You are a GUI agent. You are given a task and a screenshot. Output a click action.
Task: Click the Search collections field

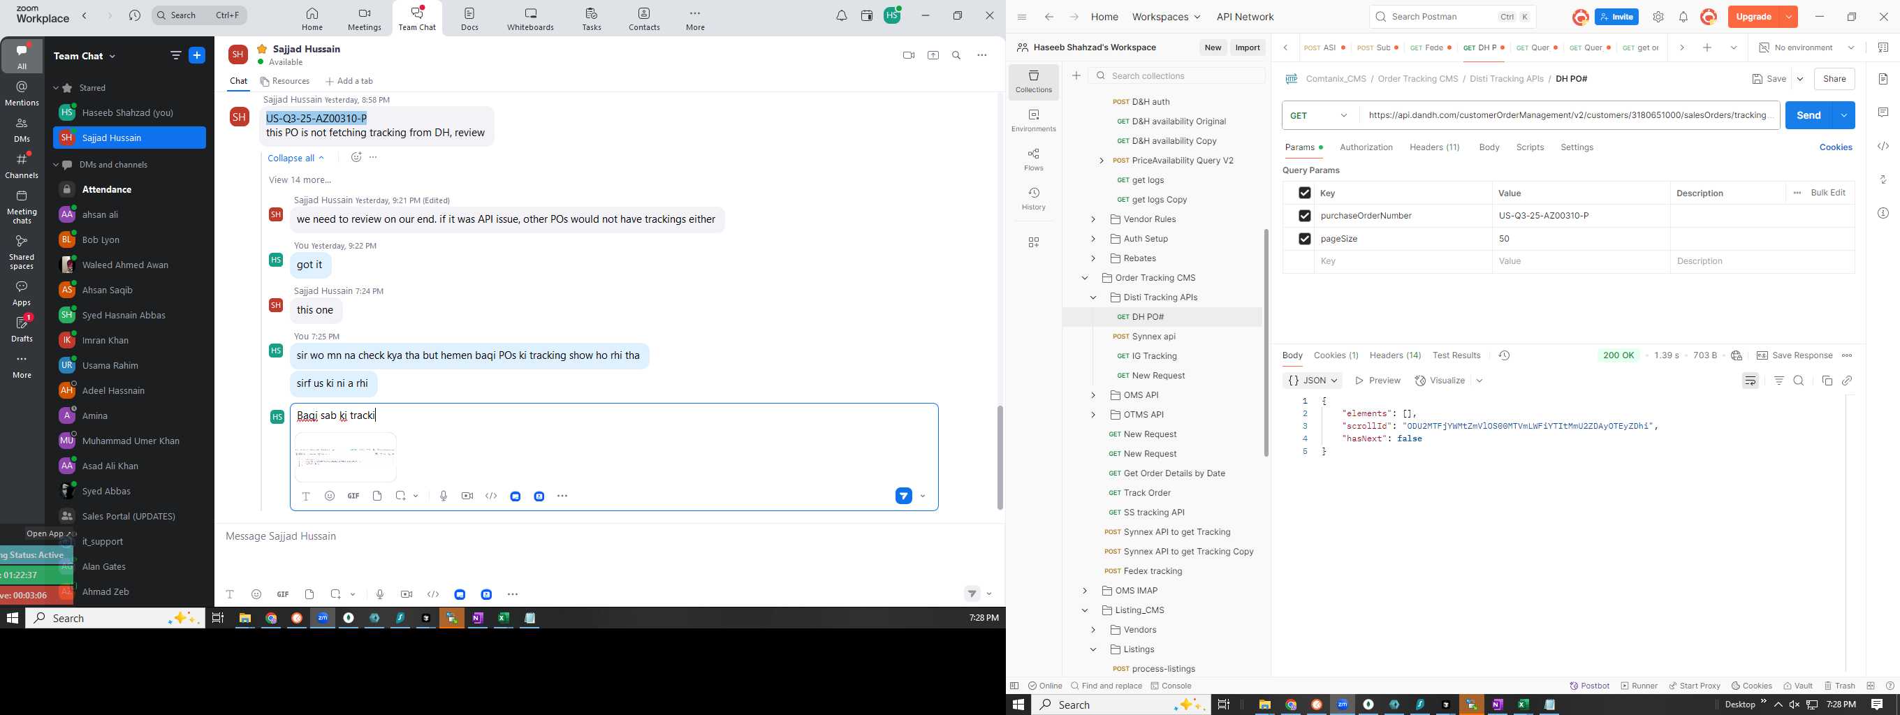(1176, 76)
